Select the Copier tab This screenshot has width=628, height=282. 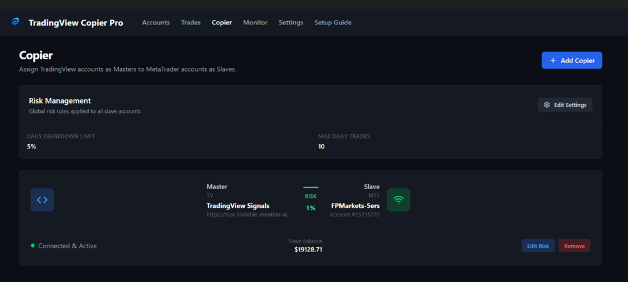click(222, 22)
